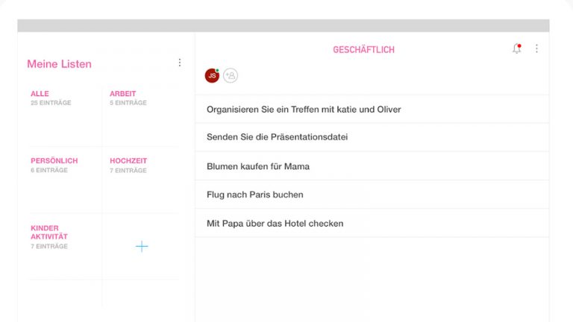This screenshot has width=573, height=322.
Task: Select the Hochzeit list
Action: 140,179
